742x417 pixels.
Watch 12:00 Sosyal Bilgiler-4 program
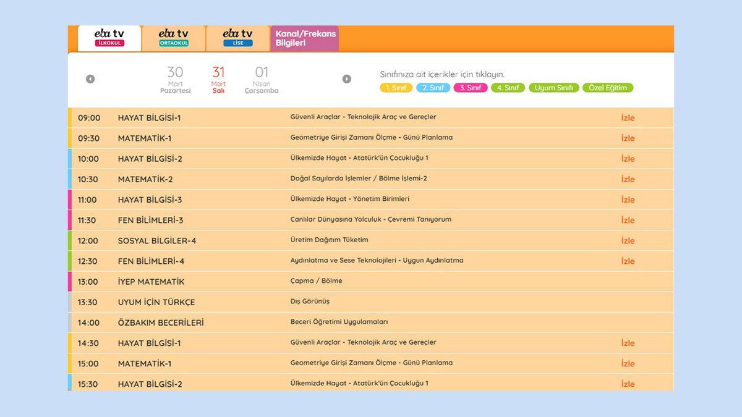pyautogui.click(x=628, y=240)
